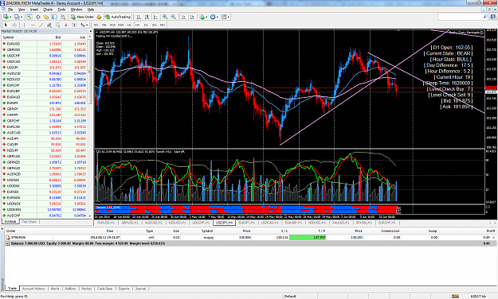Screen dimensions: 498x299
Task: Open the MetaEditor icon next to New Order
Action: (99, 17)
